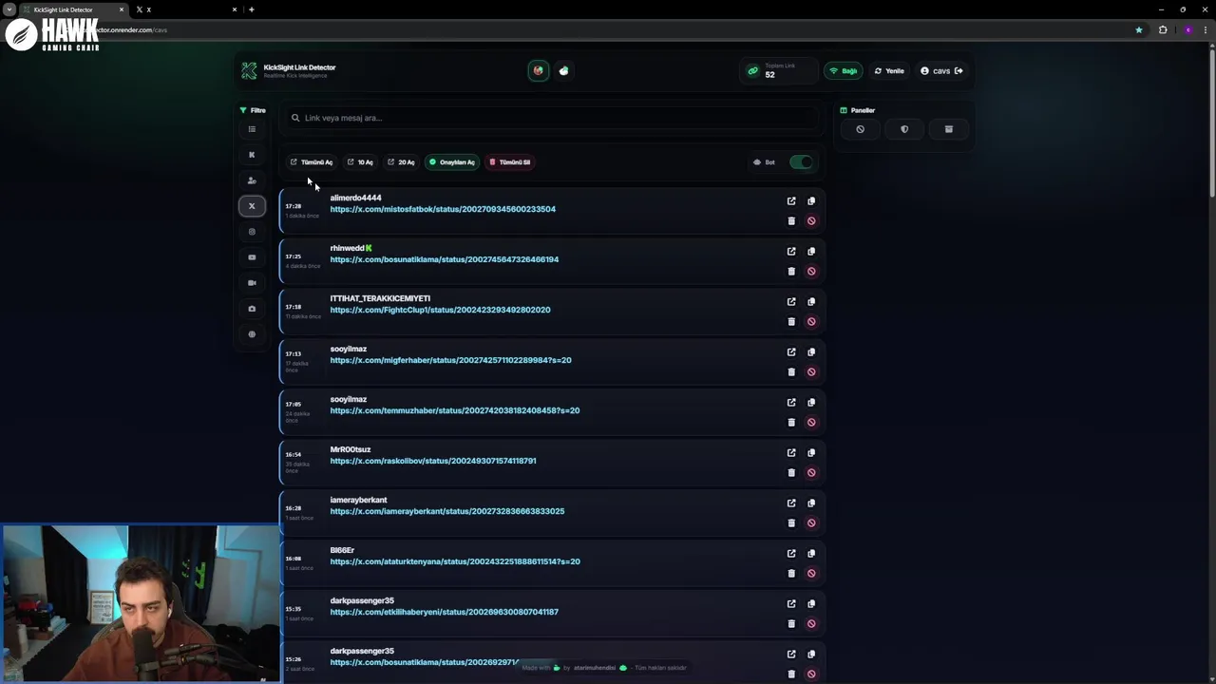Open the raskolbov status link
This screenshot has width=1216, height=684.
pyautogui.click(x=433, y=461)
